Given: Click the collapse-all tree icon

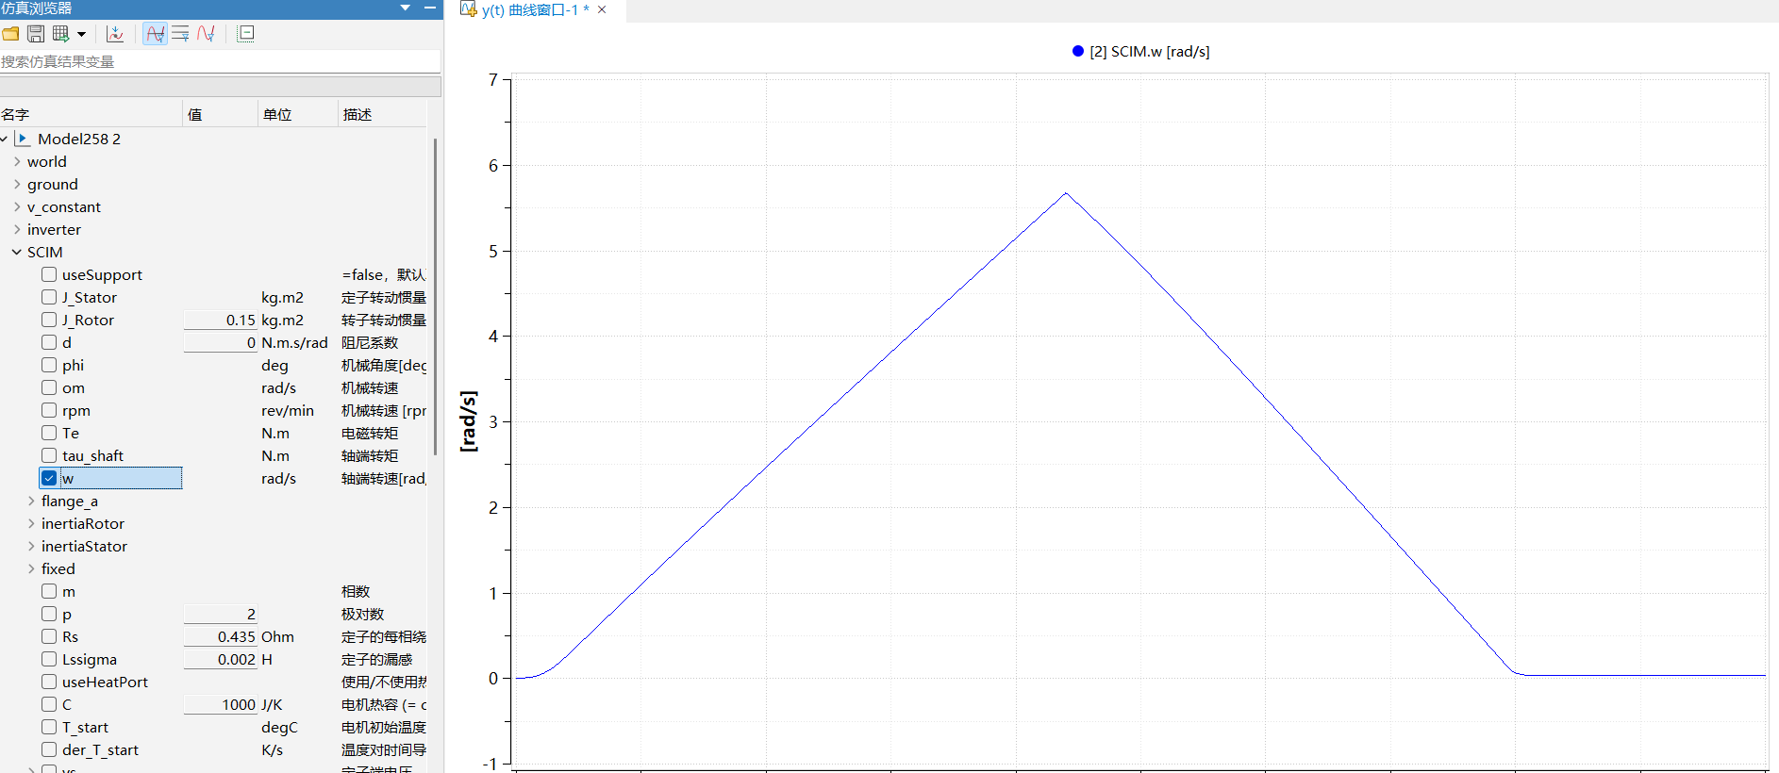Looking at the screenshot, I should click(x=246, y=34).
